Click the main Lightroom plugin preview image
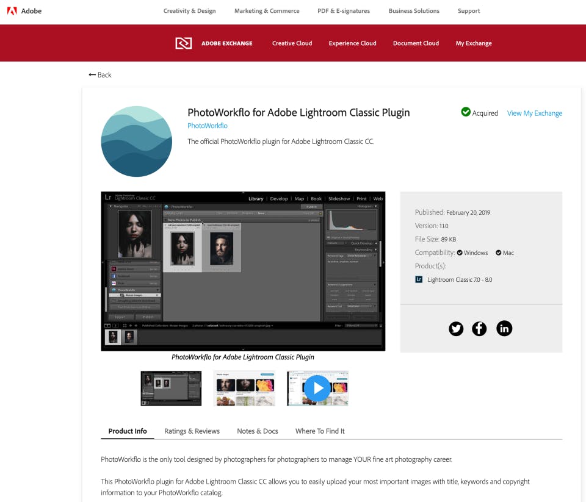 243,271
